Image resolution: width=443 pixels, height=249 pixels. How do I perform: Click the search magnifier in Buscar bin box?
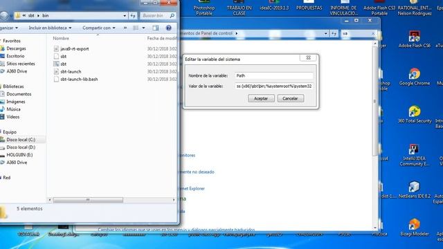172,16
